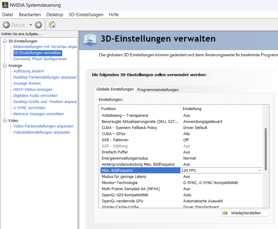Image resolution: width=278 pixels, height=229 pixels.
Task: Open the Back history dropdown arrow
Action: pos(31,25)
